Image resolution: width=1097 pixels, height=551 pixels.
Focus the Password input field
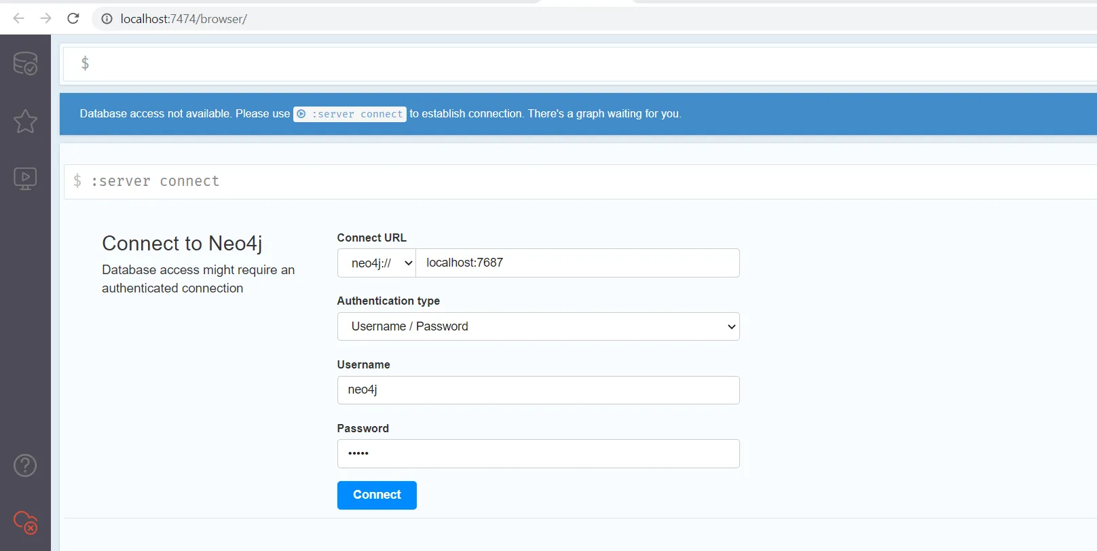pyautogui.click(x=538, y=454)
